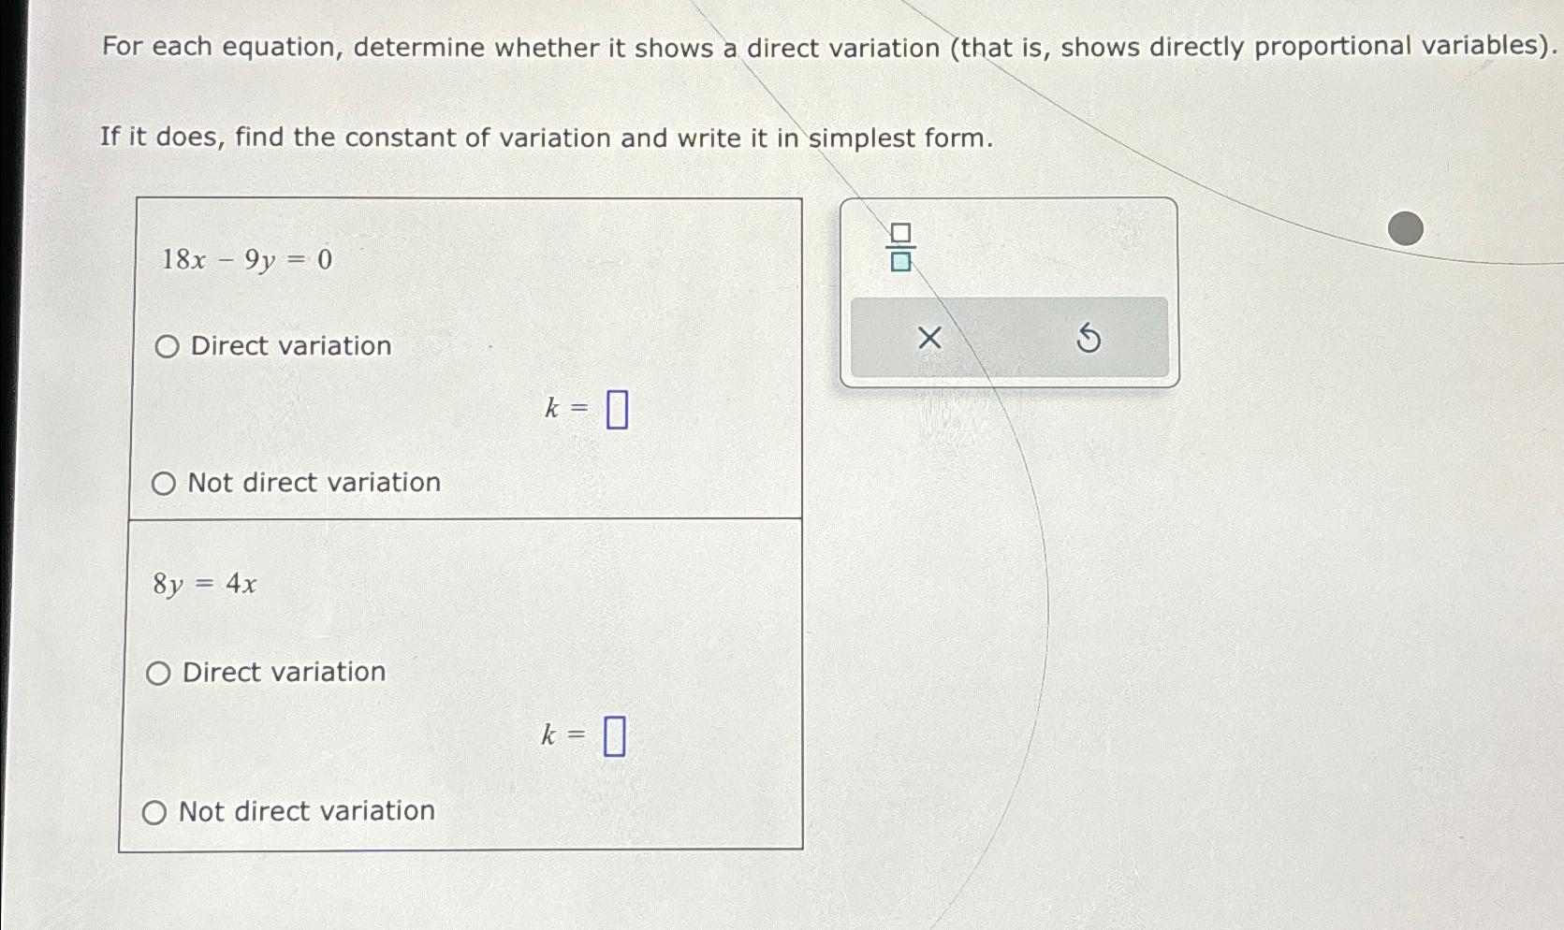Click the second equation's answer box area
This screenshot has width=1564, height=930.
point(615,736)
